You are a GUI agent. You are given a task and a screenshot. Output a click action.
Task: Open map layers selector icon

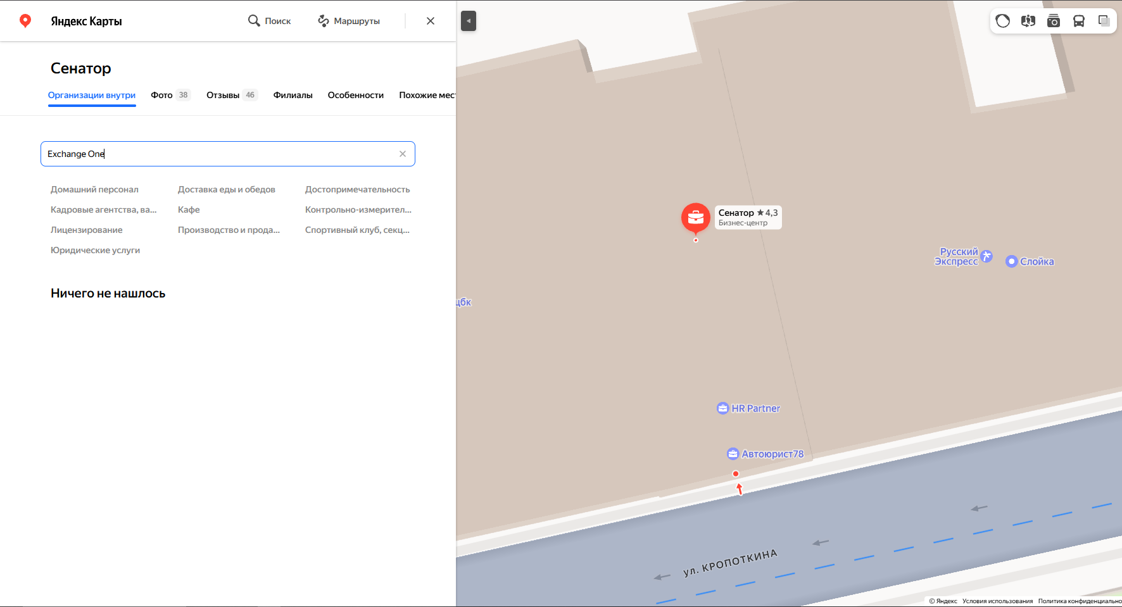tap(1104, 21)
